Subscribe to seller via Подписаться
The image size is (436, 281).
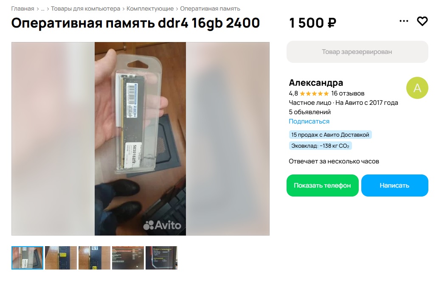[309, 121]
